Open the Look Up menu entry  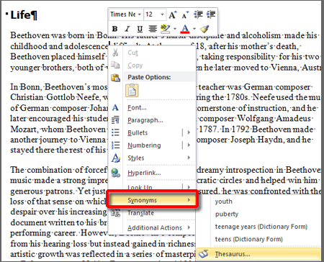pyautogui.click(x=140, y=187)
